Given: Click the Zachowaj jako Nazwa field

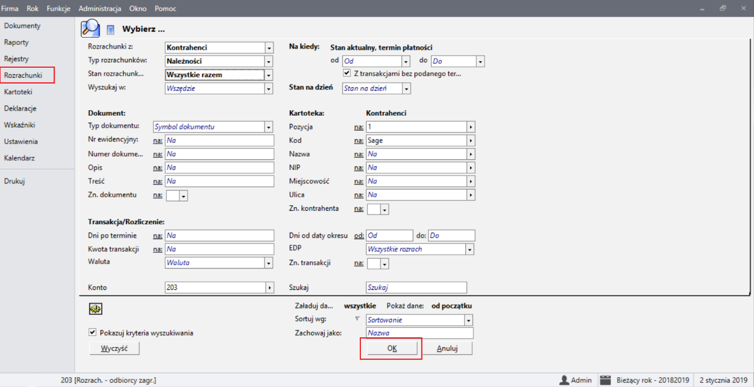Looking at the screenshot, I should click(419, 333).
